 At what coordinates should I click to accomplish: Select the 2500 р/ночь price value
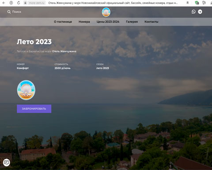point(62,68)
